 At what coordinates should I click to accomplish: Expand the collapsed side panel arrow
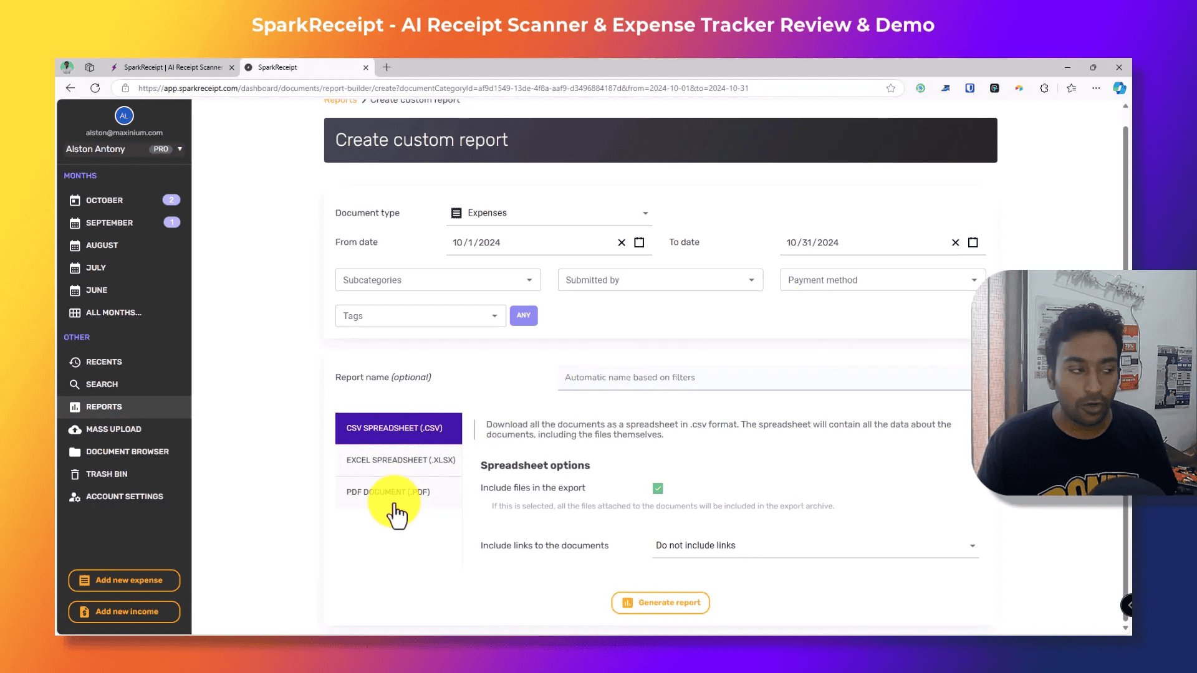[1128, 604]
